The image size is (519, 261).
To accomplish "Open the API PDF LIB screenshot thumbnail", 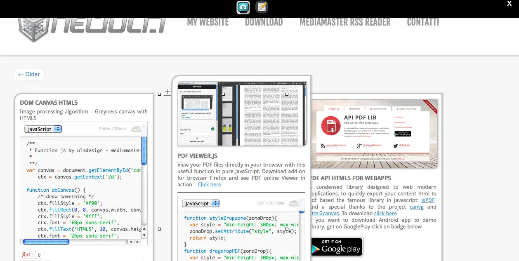I will 374,133.
